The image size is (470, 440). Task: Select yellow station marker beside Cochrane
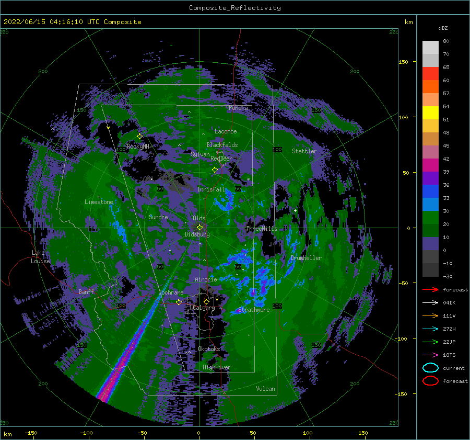[x=179, y=302]
